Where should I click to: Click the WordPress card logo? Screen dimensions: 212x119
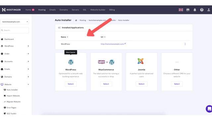(x=71, y=62)
